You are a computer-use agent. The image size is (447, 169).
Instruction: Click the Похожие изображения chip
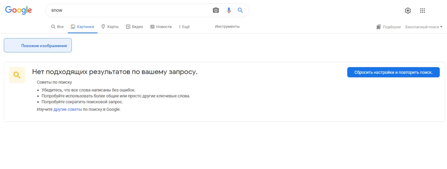coord(38,45)
